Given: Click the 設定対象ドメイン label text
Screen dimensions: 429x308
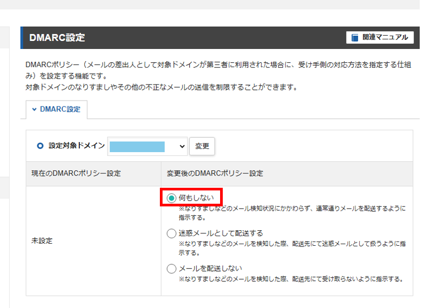Looking at the screenshot, I should click(x=77, y=146).
